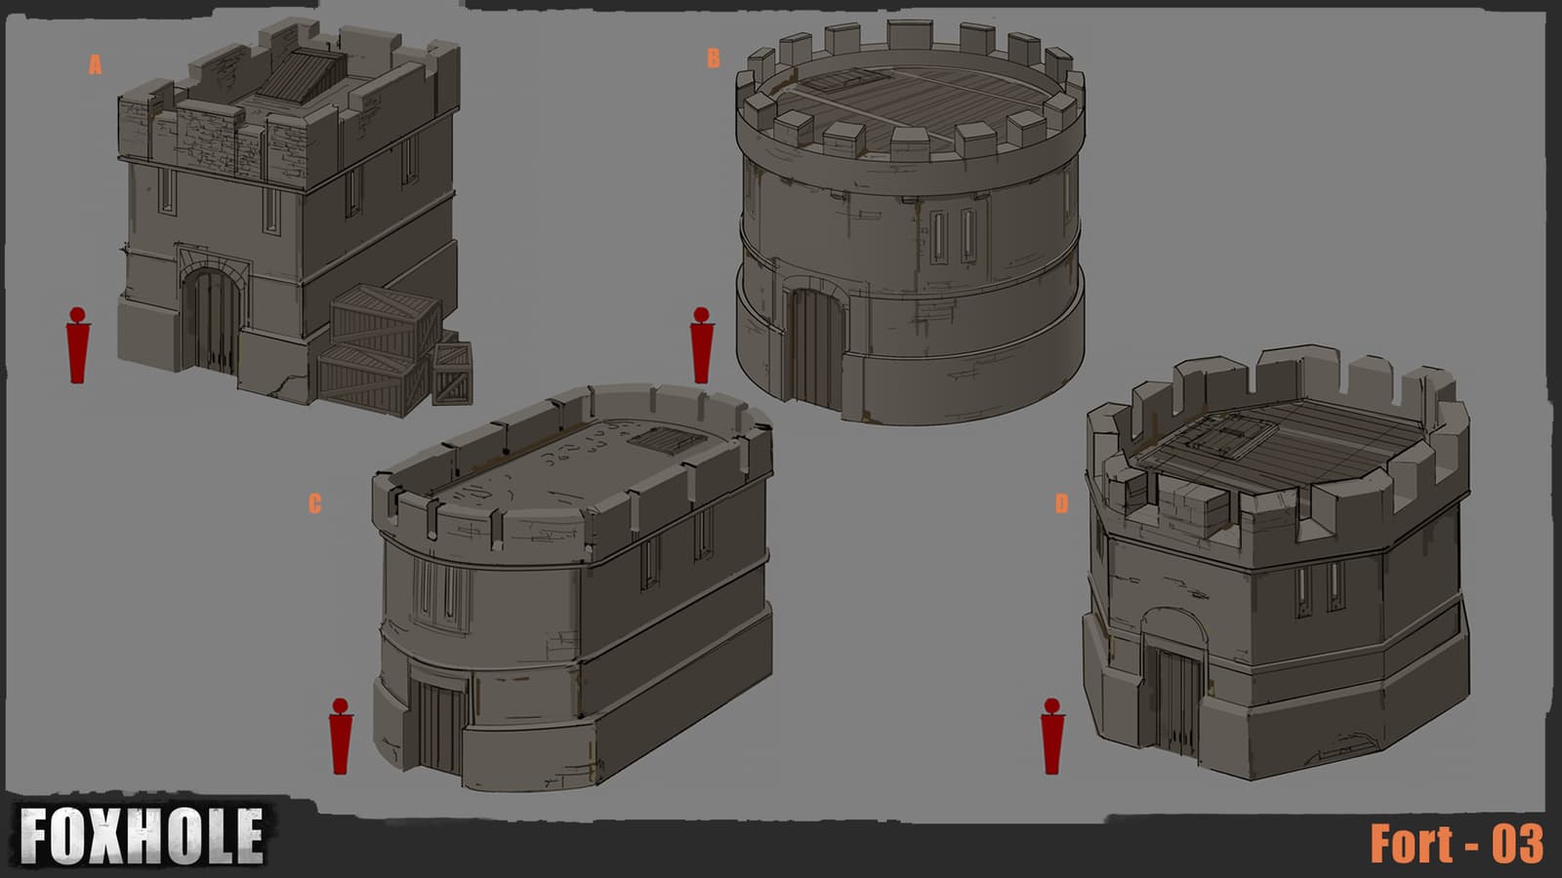The width and height of the screenshot is (1562, 878).
Task: Click the orange letter C label
Action: pos(314,503)
